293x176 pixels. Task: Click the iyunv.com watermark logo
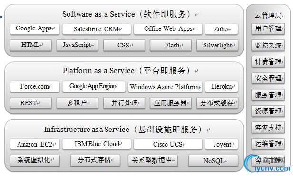[x=267, y=164]
